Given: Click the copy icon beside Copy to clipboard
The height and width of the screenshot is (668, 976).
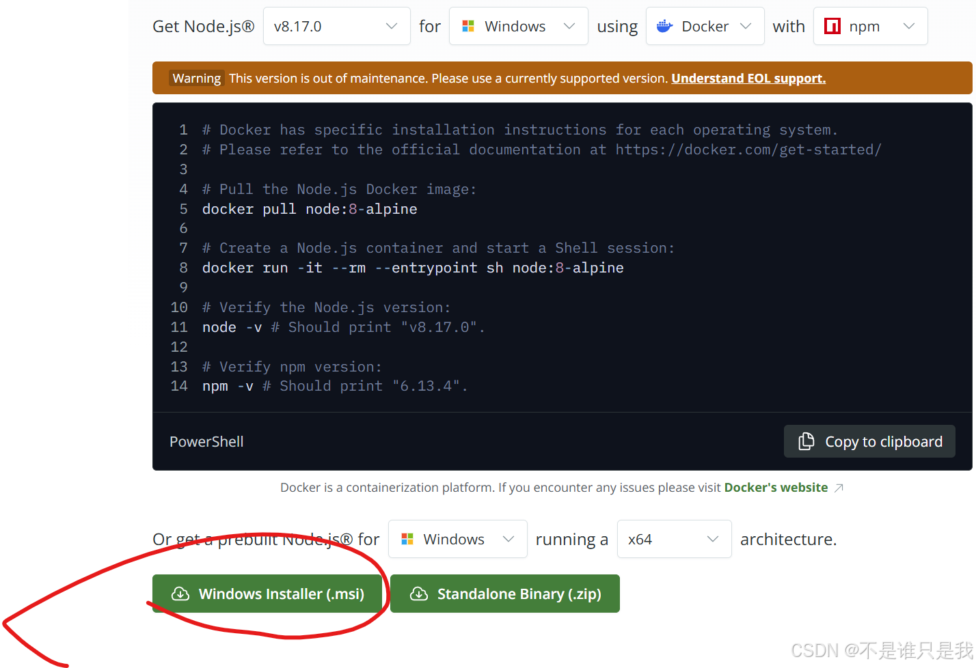Looking at the screenshot, I should click(806, 441).
